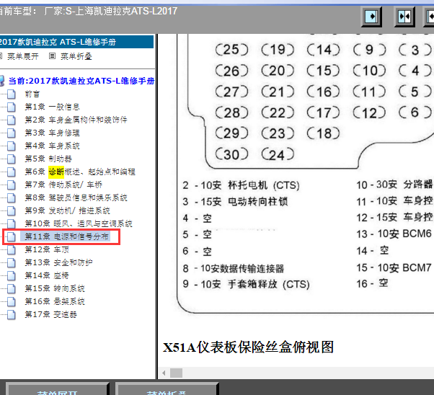Image resolution: width=434 pixels, height=395 pixels.
Task: Click the bottom-left 菜单展开 button
Action: (x=58, y=389)
